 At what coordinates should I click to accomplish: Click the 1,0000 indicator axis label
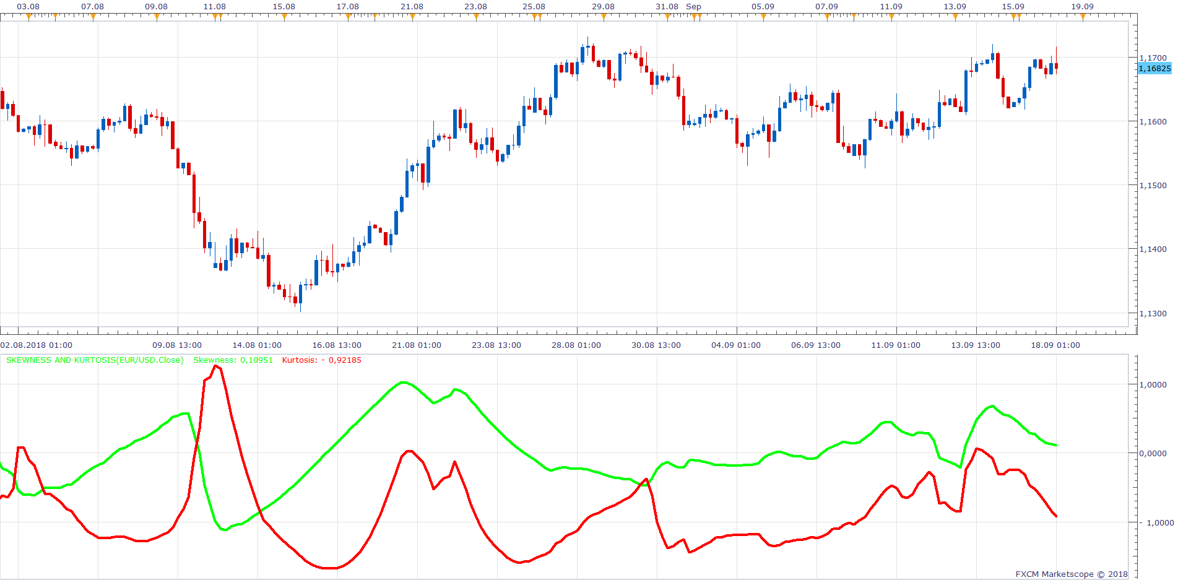(1153, 385)
